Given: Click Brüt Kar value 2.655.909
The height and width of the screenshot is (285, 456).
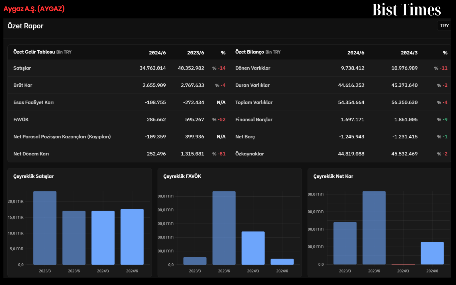Looking at the screenshot, I should pos(154,85).
